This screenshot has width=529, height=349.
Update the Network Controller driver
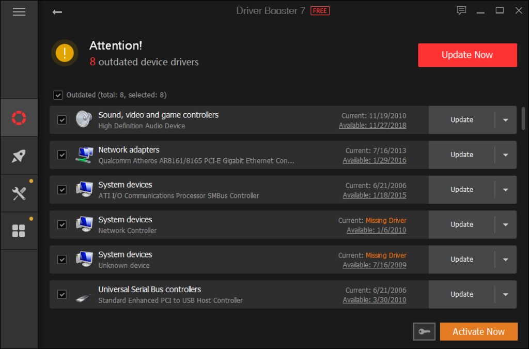pyautogui.click(x=461, y=224)
